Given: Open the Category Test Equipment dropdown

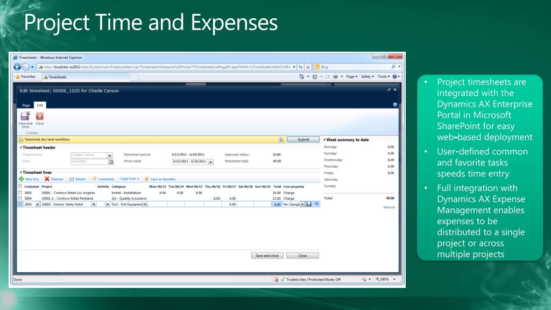Looking at the screenshot, I should 145,204.
